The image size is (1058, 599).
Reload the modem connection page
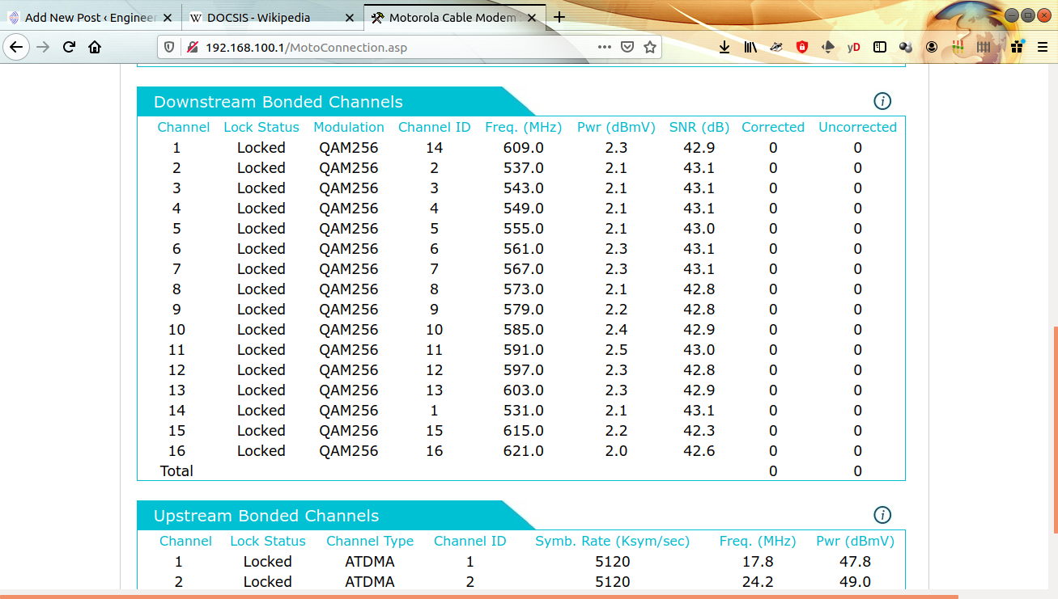point(70,48)
